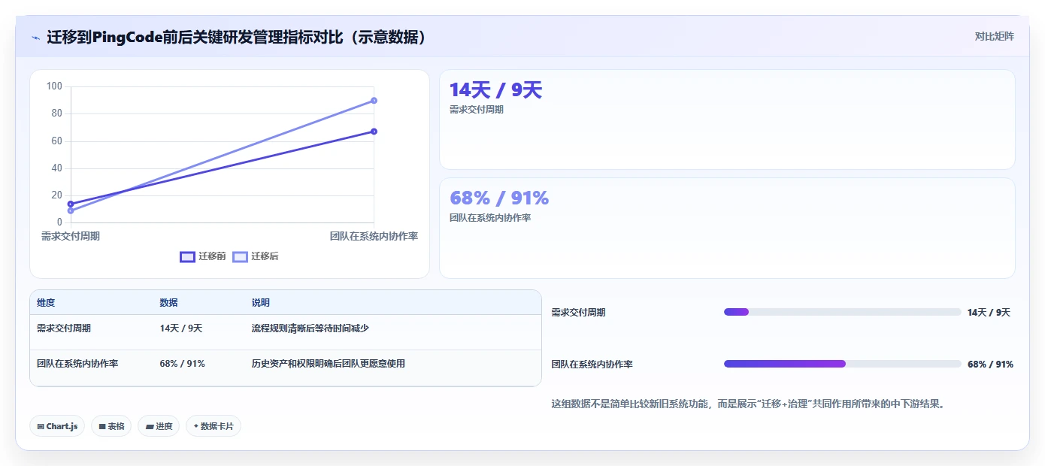Viewport: 1045px width, 466px height.
Task: Click the 团队在系统内协作率 progress bar
Action: point(842,364)
